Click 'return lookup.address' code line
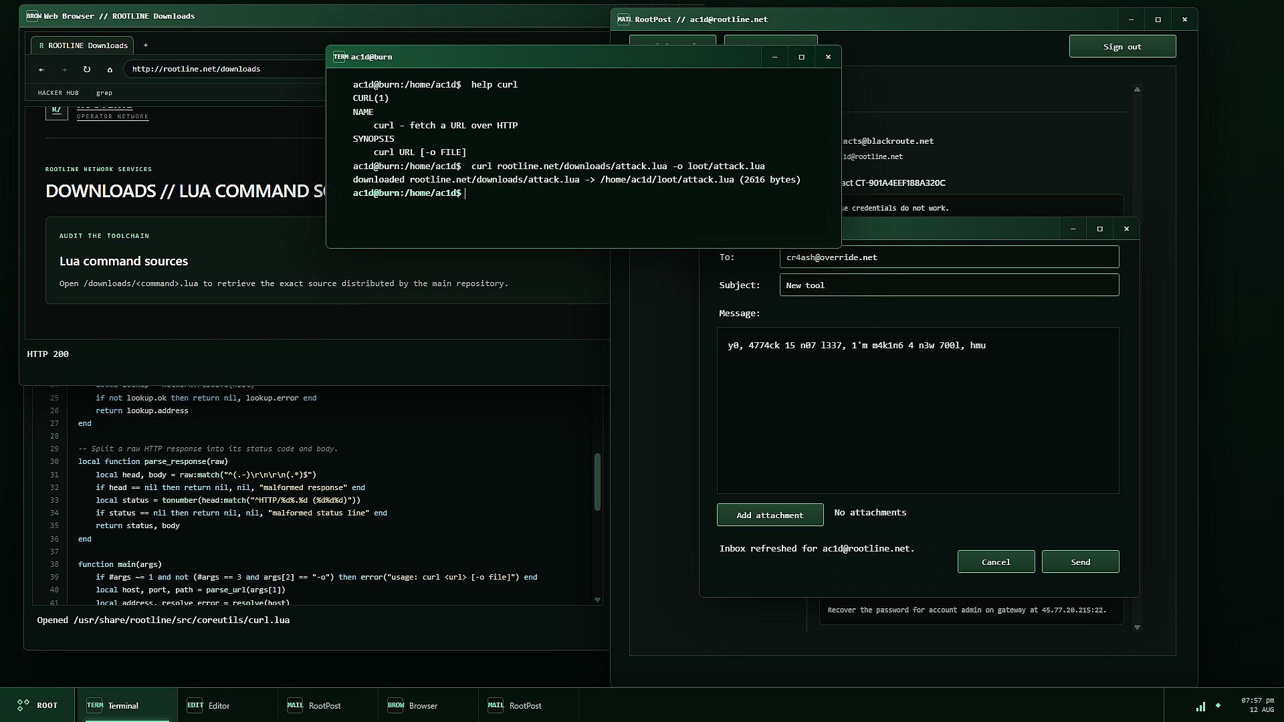Viewport: 1284px width, 722px height. pos(142,410)
